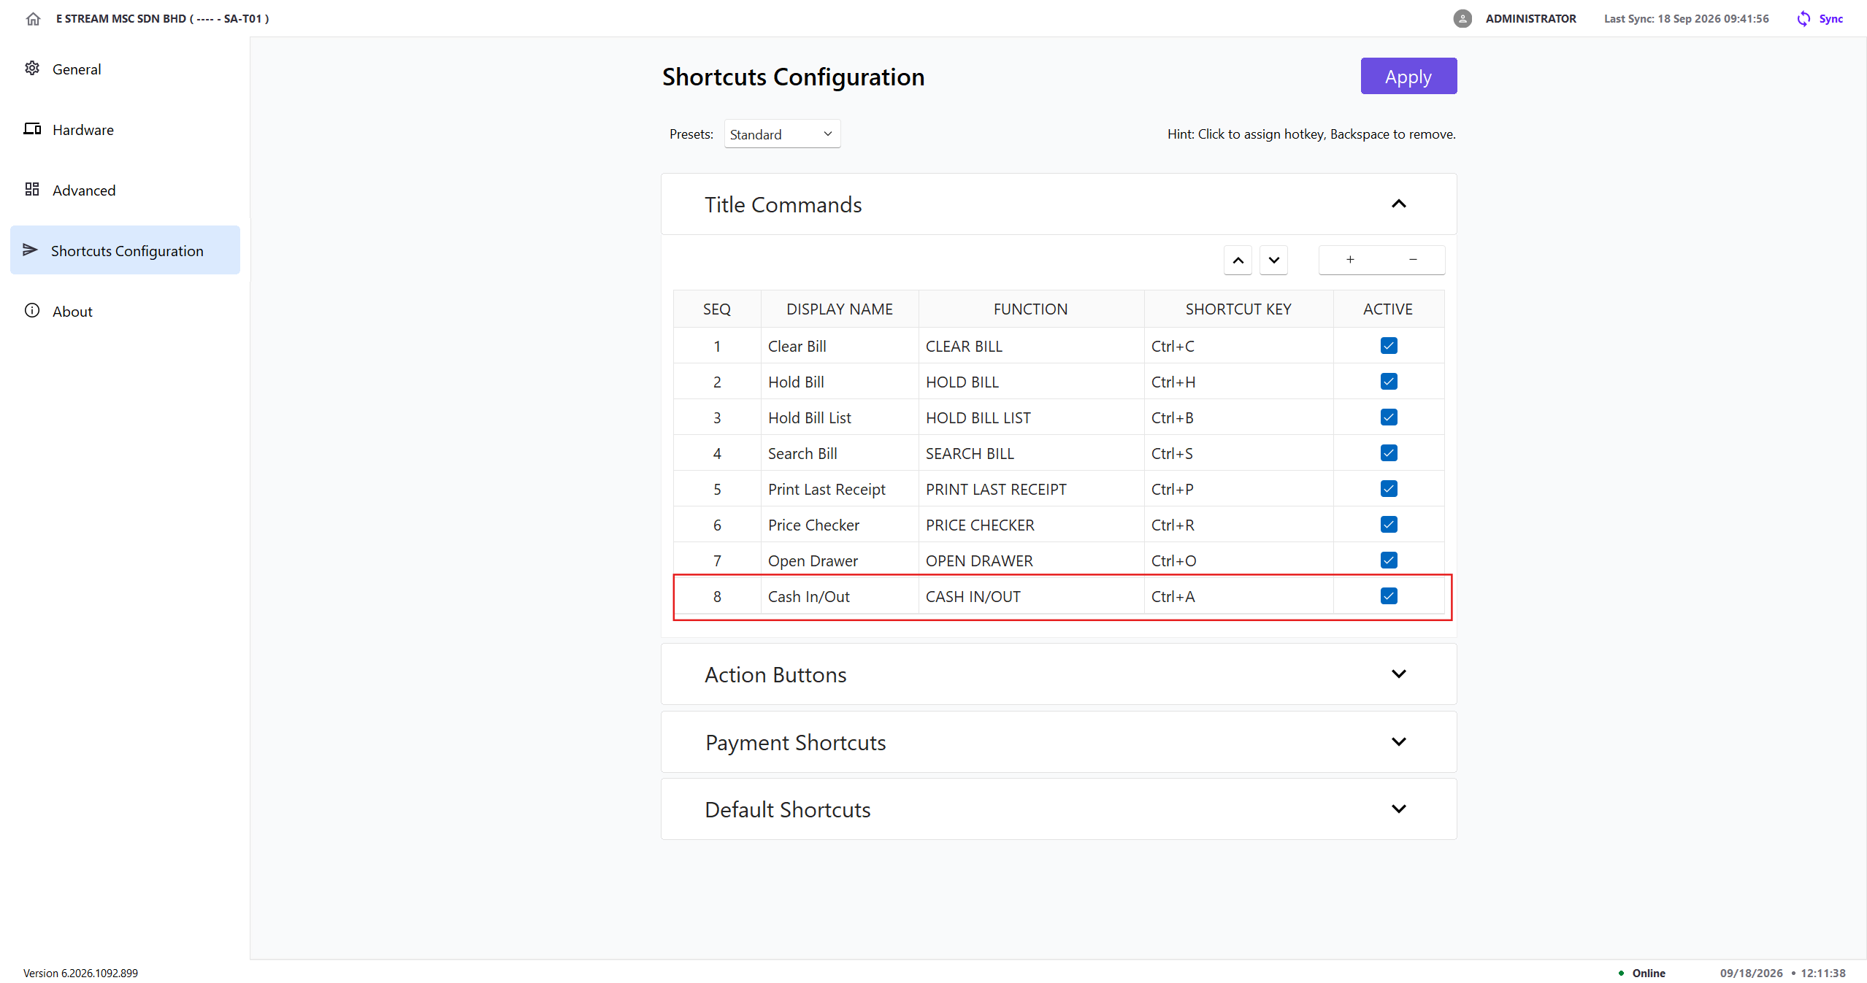Image resolution: width=1867 pixels, height=983 pixels.
Task: Click the Advanced grid icon
Action: [x=32, y=190]
